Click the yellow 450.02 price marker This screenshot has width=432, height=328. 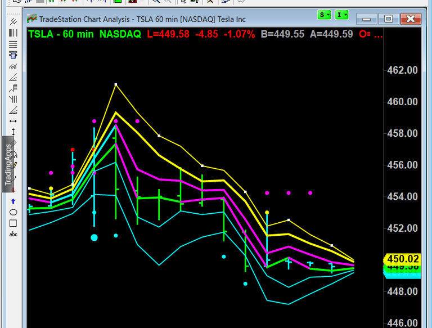pyautogui.click(x=402, y=259)
